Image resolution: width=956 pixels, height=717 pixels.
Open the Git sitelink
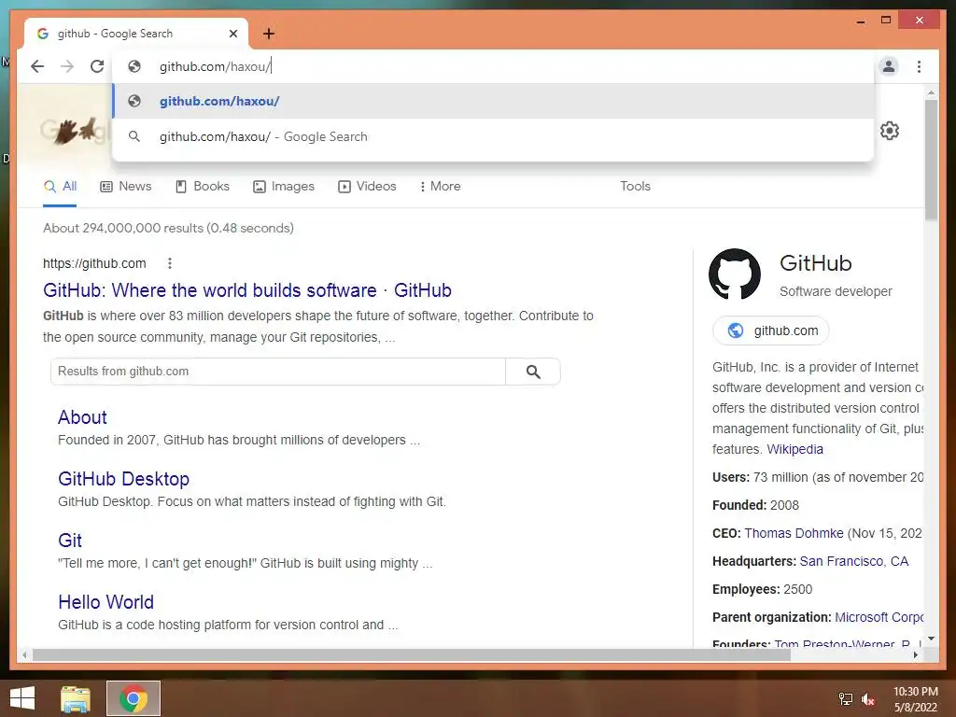tap(69, 541)
